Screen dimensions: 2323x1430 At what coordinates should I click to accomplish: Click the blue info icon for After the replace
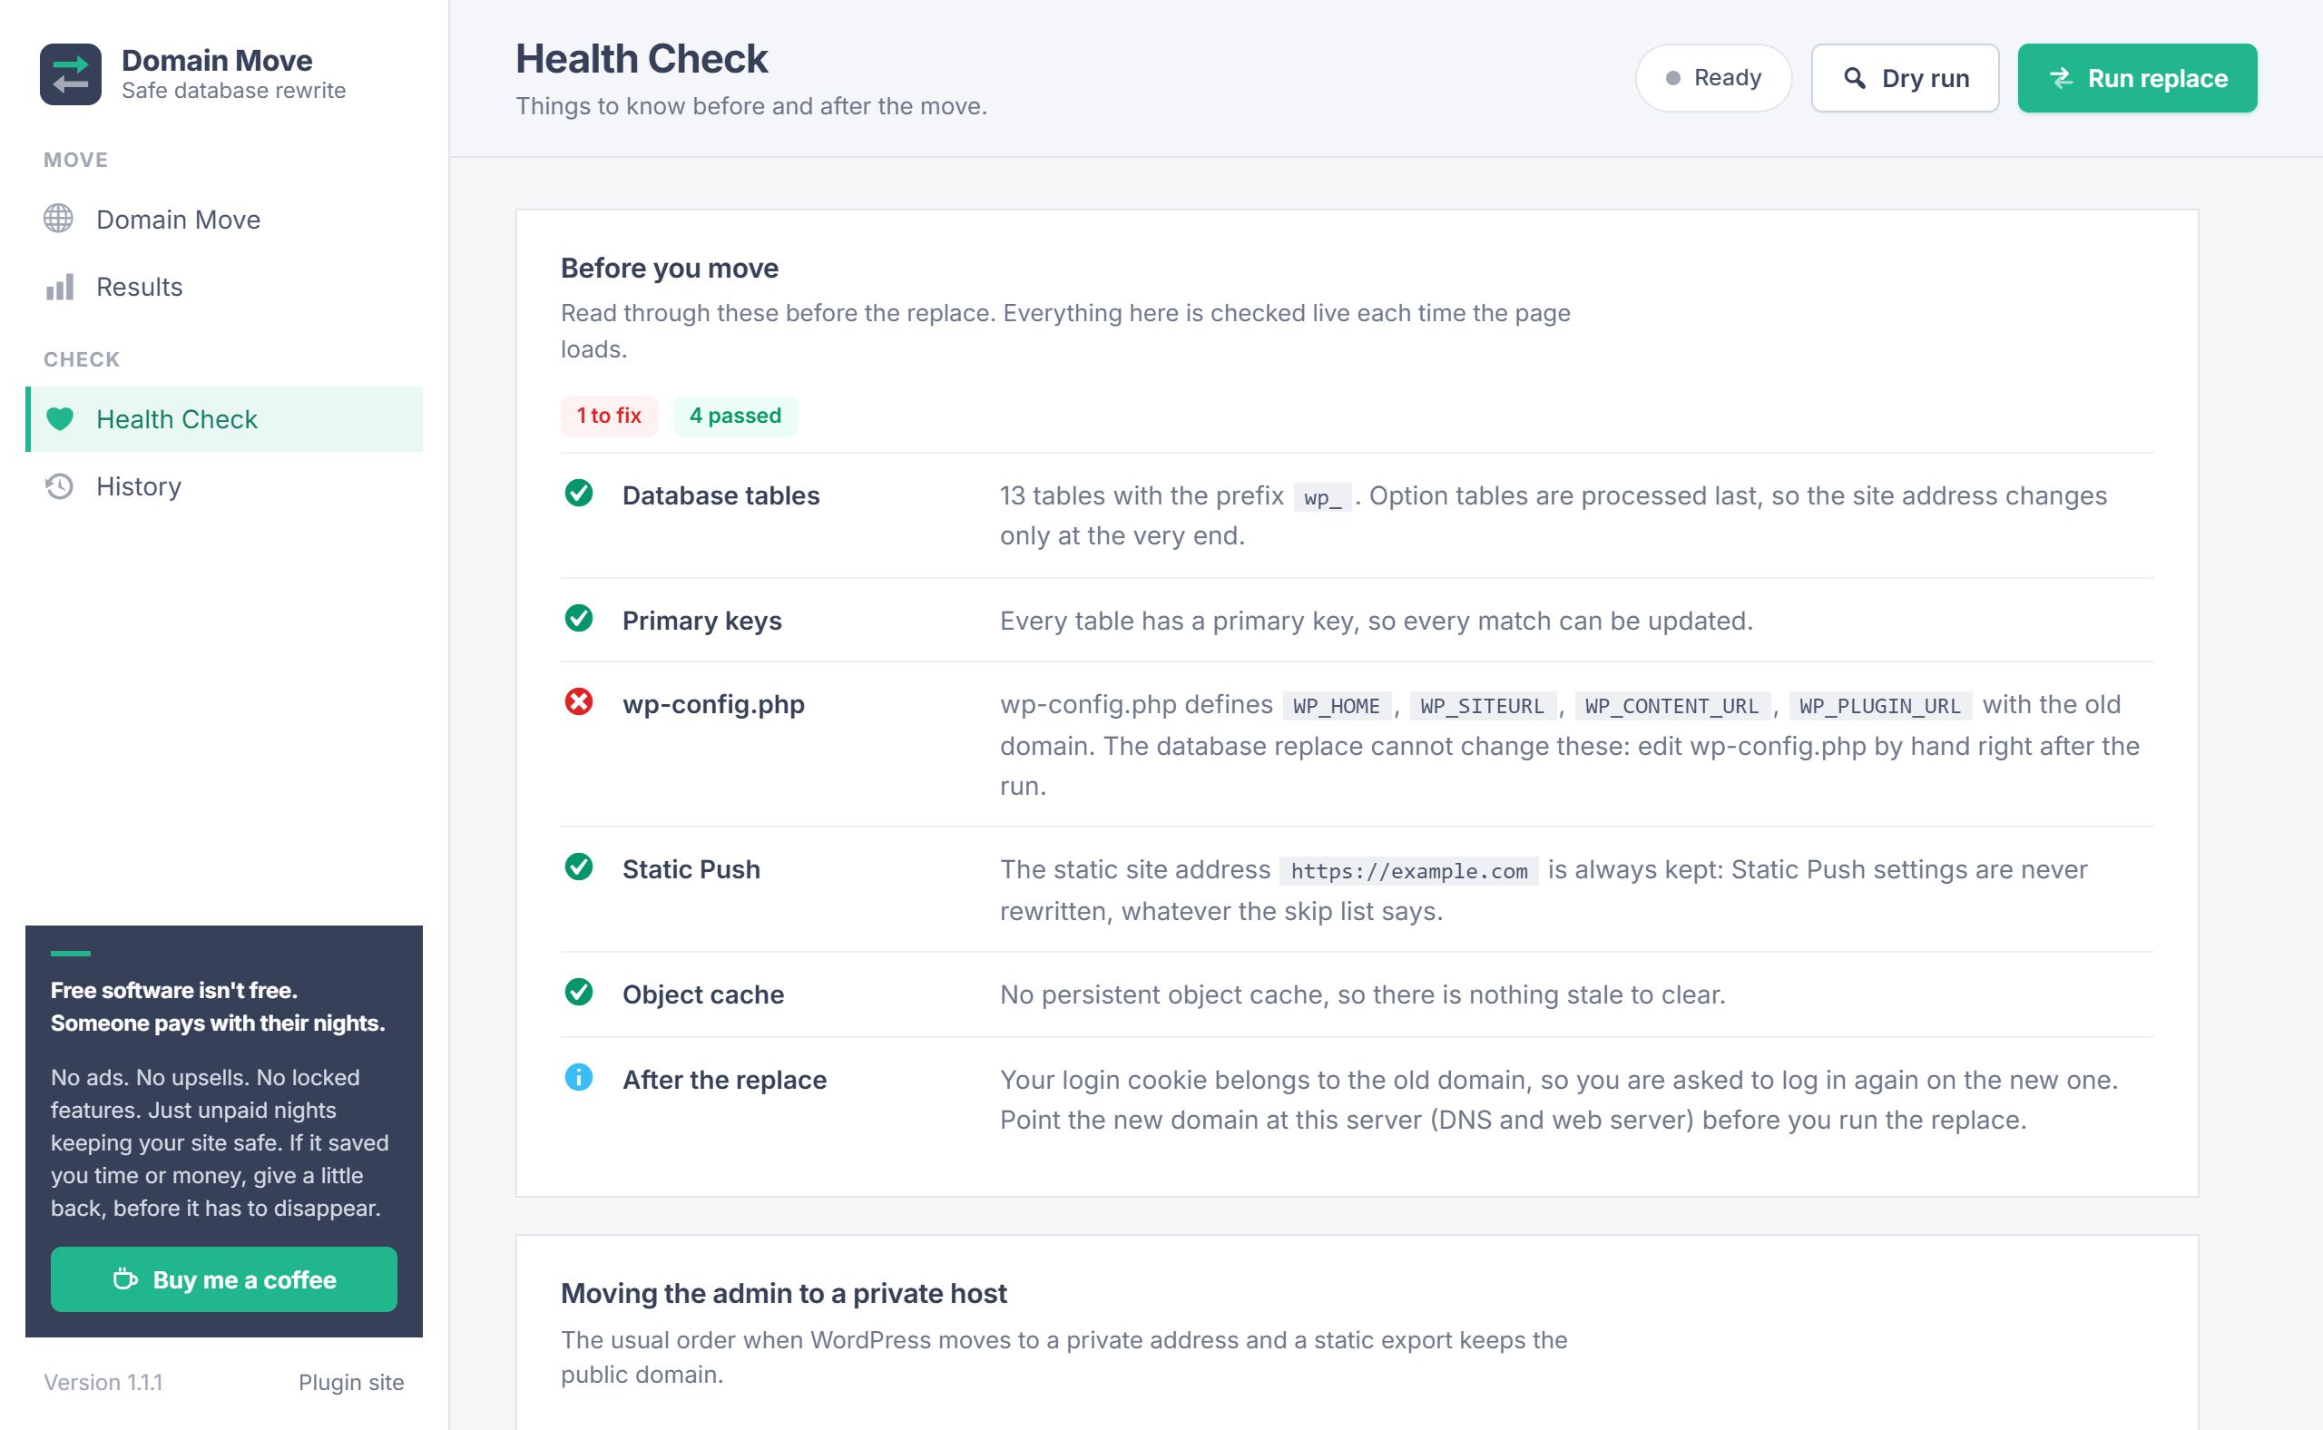(579, 1077)
